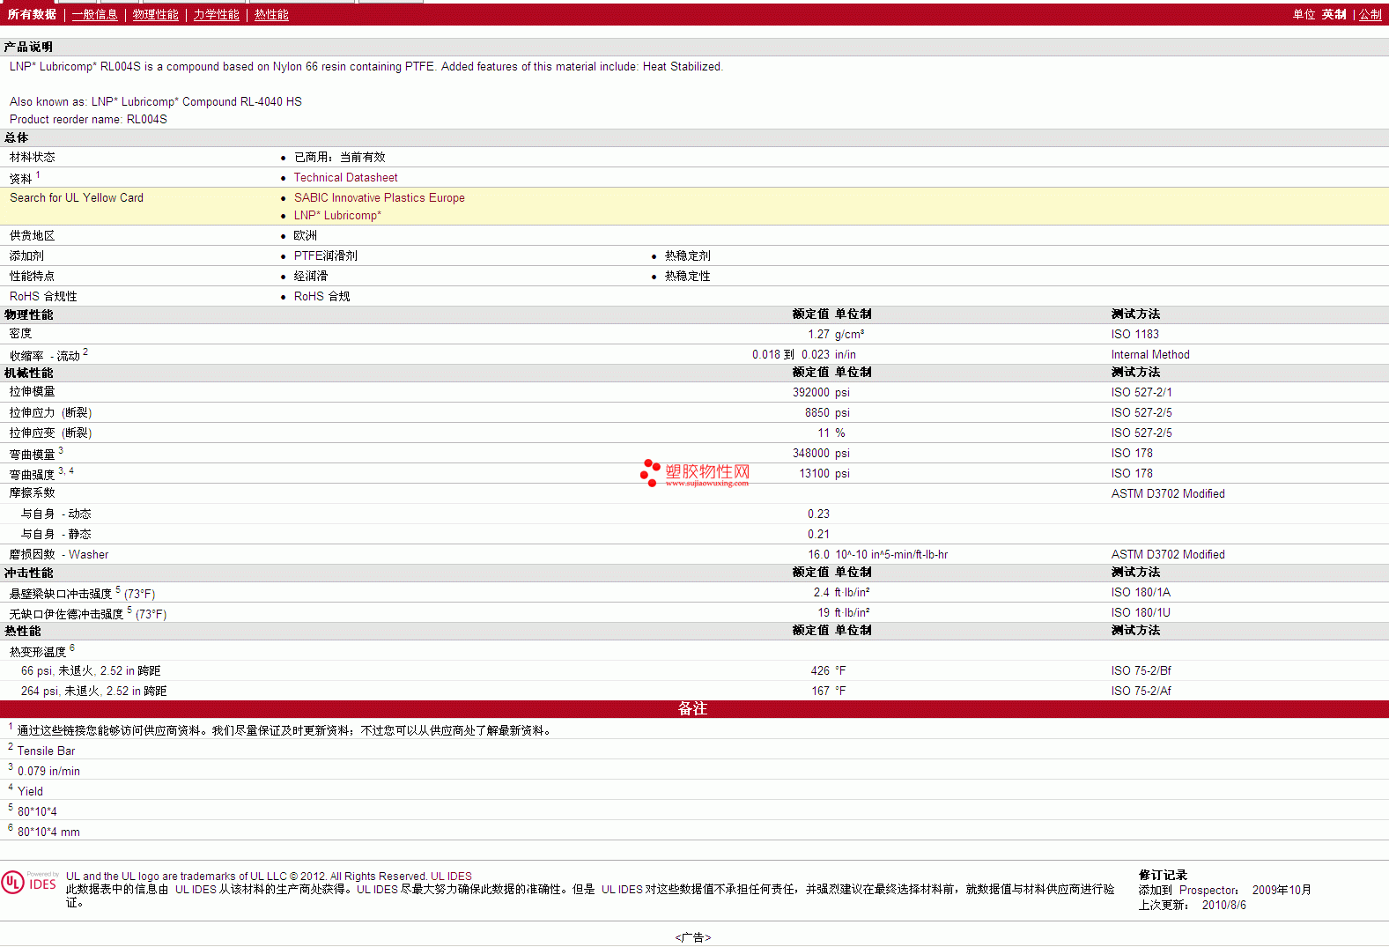Select the 力学性能 tab
Screen dimensions: 1389x947
click(x=217, y=14)
